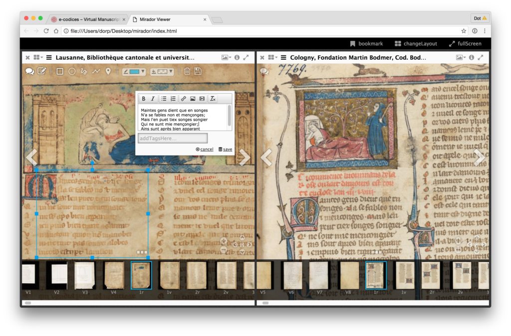The image size is (511, 336).
Task: Go to previous page in Cologny window
Action: click(266, 157)
